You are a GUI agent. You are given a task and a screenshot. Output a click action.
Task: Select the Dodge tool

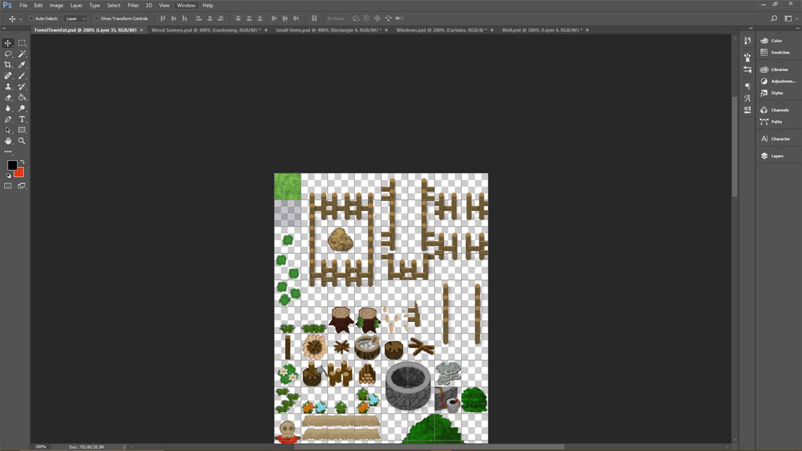(x=22, y=108)
